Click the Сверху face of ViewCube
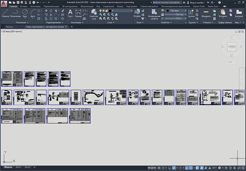 point(232,46)
